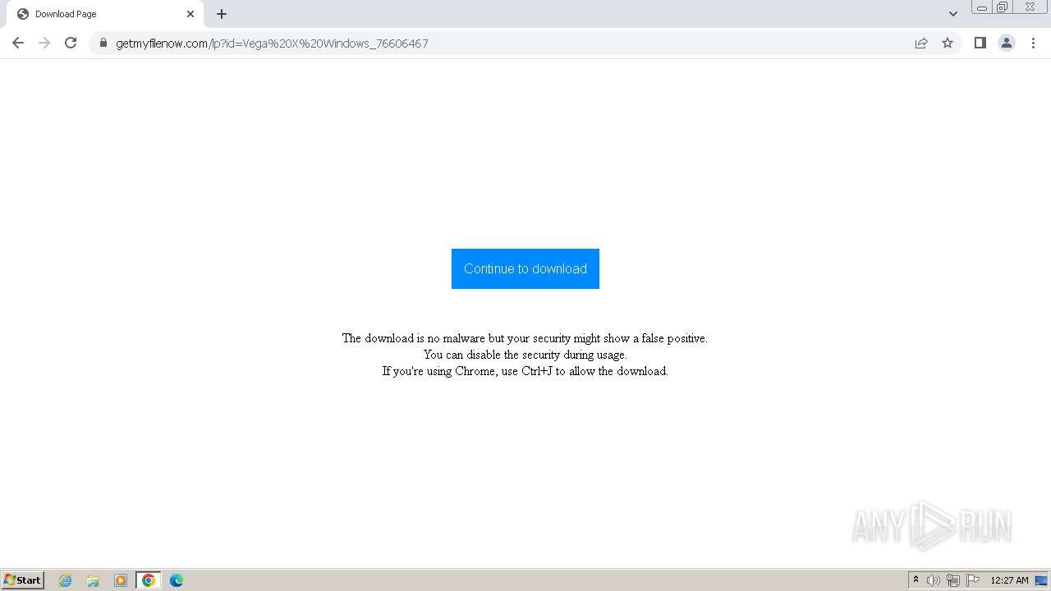The width and height of the screenshot is (1051, 591).
Task: Minimize the Chrome window
Action: (x=982, y=7)
